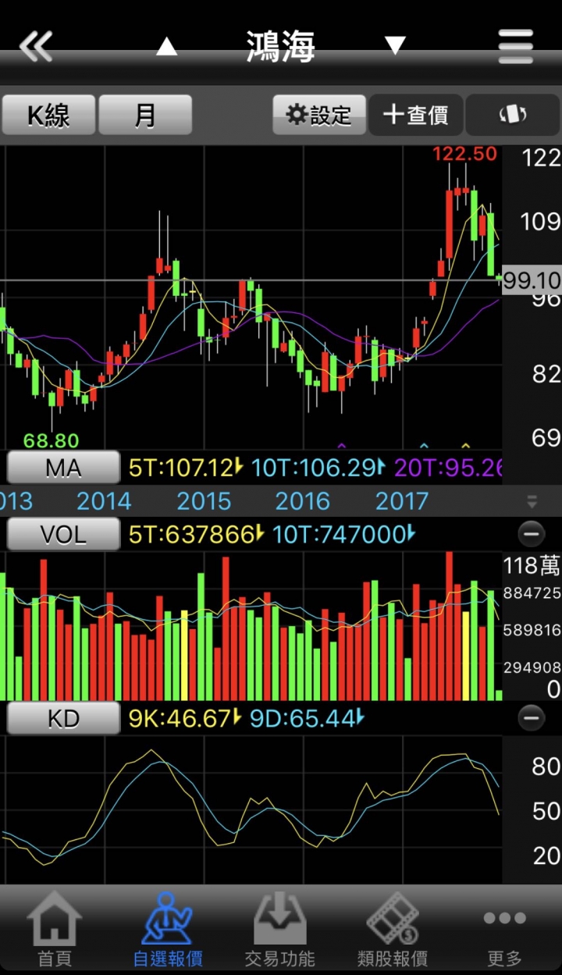Tap the KD indicator button
Viewport: 562px width, 975px height.
(x=63, y=718)
